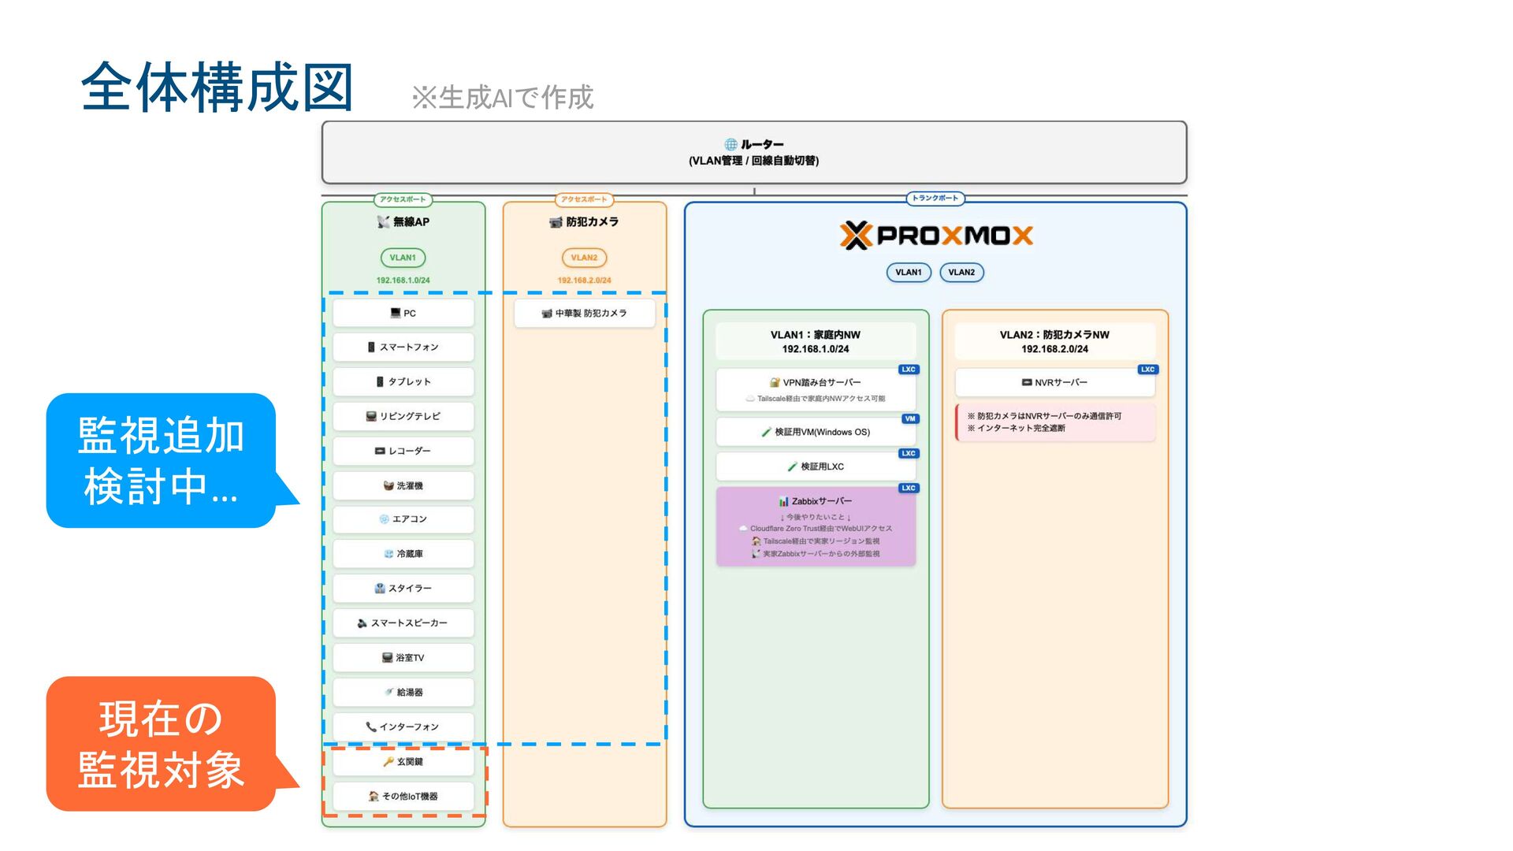Click the globe icon beside ルーター
Image resolution: width=1513 pixels, height=851 pixels.
[x=730, y=145]
